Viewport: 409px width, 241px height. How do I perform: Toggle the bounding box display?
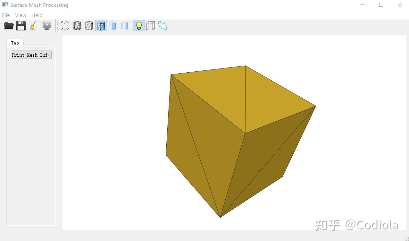tap(150, 26)
